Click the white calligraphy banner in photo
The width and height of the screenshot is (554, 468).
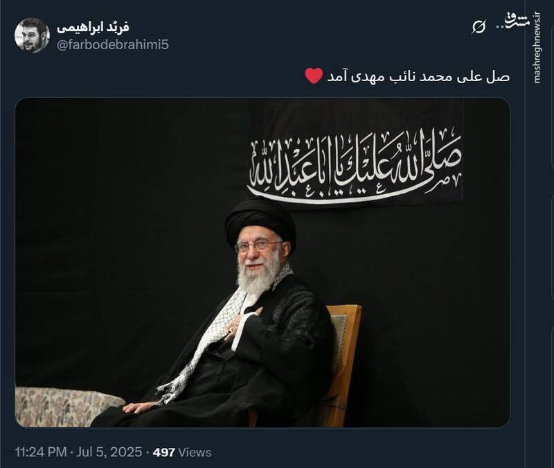pyautogui.click(x=355, y=166)
